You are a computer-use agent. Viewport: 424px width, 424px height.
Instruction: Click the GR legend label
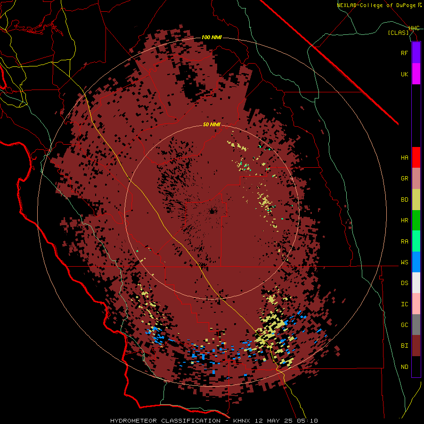(404, 179)
